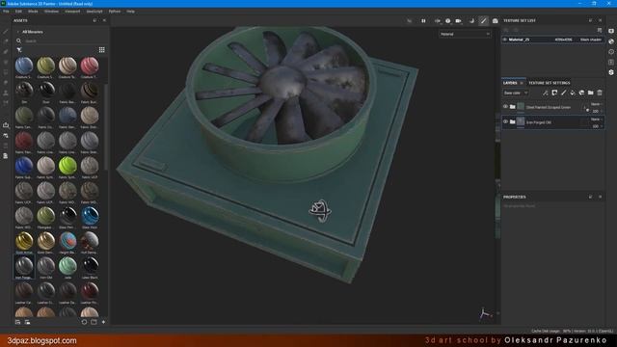Viewport: 617px width, 347px height.
Task: Select the blue glass material thumbnail
Action: [x=90, y=216]
